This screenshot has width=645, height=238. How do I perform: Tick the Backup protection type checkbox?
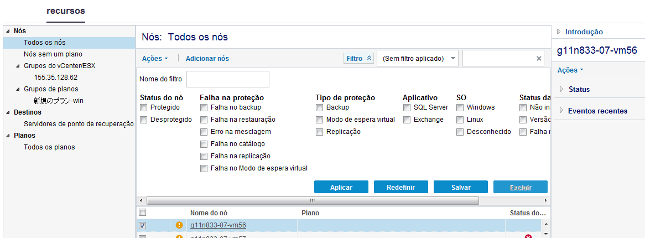pos(319,107)
